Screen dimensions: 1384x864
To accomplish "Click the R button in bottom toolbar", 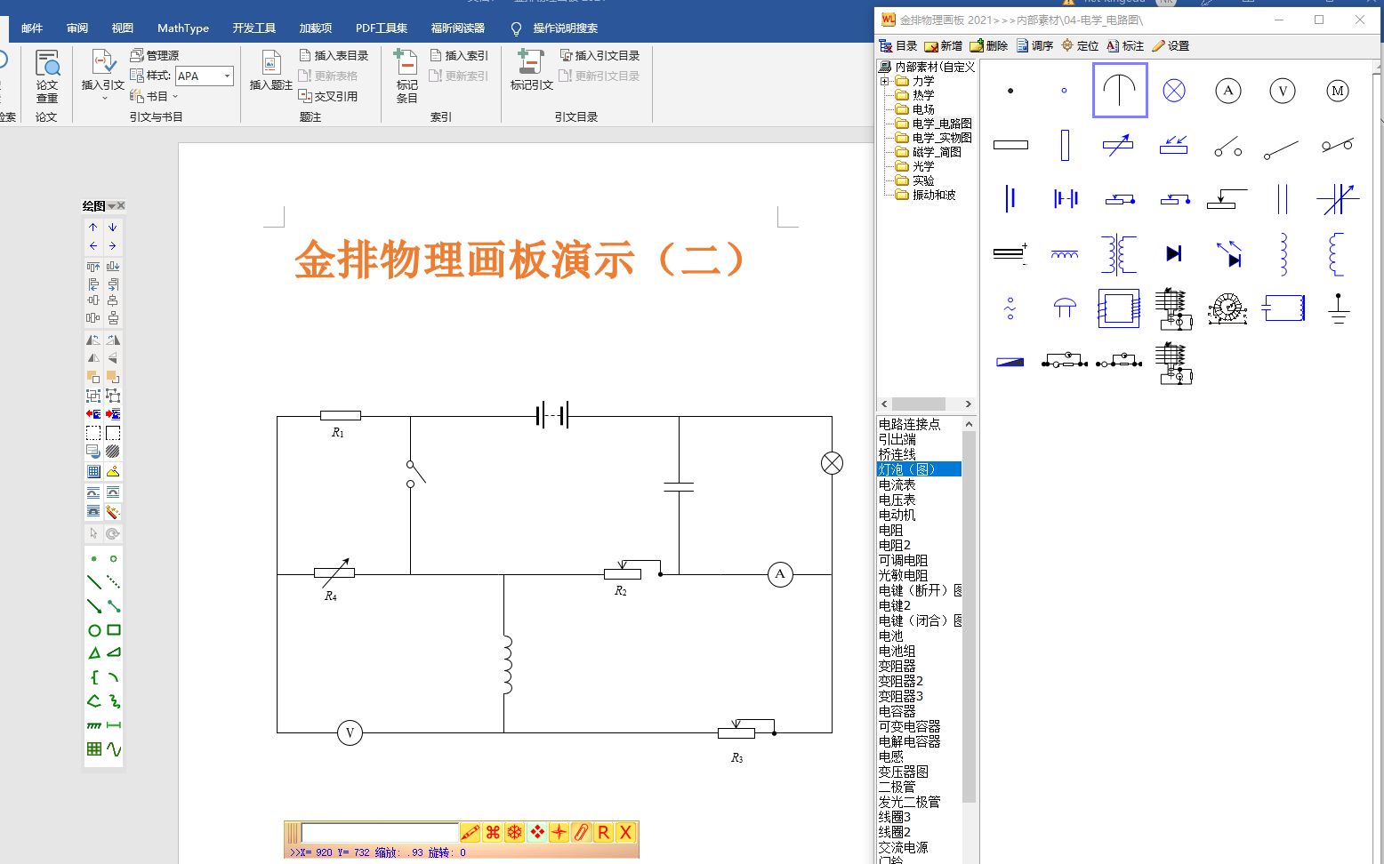I will (603, 833).
